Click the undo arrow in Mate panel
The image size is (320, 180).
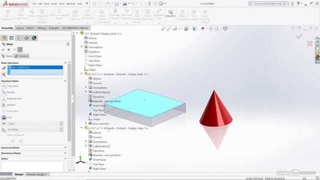click(x=14, y=49)
